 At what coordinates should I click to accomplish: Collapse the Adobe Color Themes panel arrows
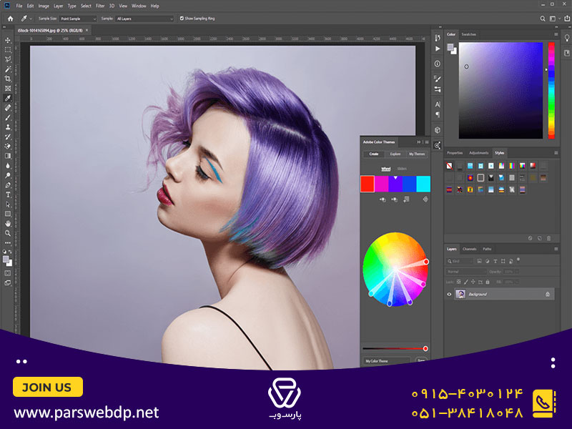coord(419,142)
